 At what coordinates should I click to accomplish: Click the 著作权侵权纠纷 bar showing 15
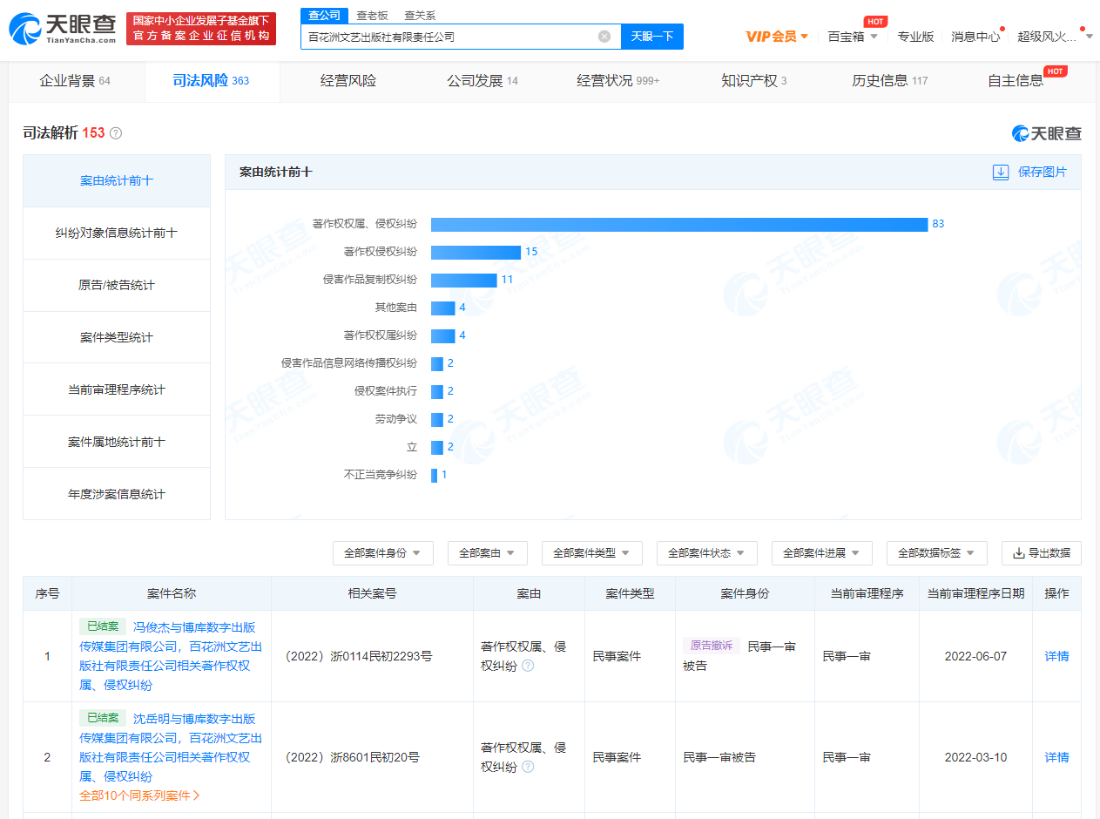click(x=476, y=252)
